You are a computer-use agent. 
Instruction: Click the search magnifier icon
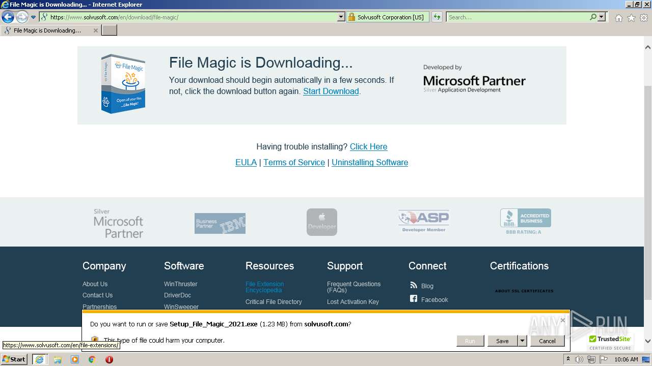[x=593, y=17]
